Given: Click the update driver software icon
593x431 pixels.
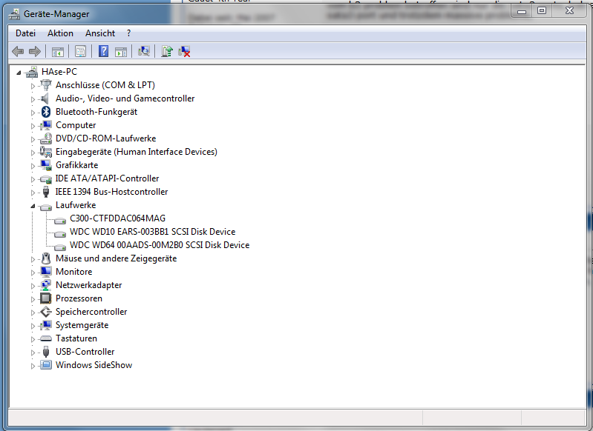Looking at the screenshot, I should point(167,51).
